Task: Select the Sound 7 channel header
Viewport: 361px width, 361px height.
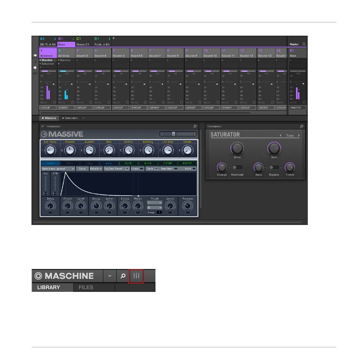Action: click(157, 53)
